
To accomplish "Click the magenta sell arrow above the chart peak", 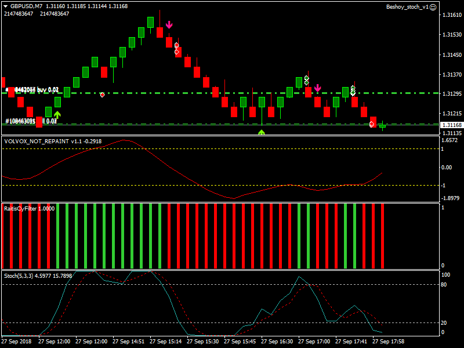I will tap(169, 25).
